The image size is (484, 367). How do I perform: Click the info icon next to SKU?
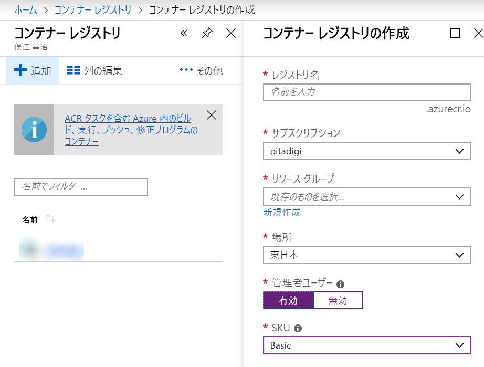298,328
